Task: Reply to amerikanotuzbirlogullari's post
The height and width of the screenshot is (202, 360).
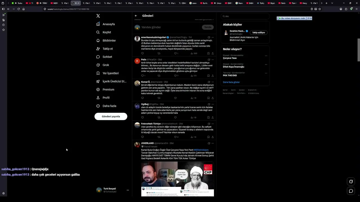Action: (143, 53)
